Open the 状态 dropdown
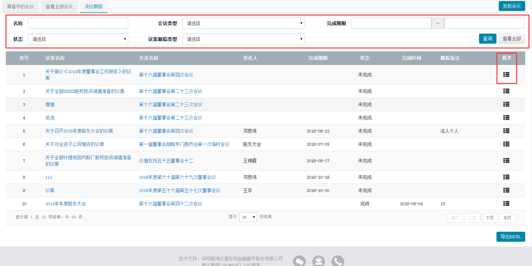 [x=78, y=39]
